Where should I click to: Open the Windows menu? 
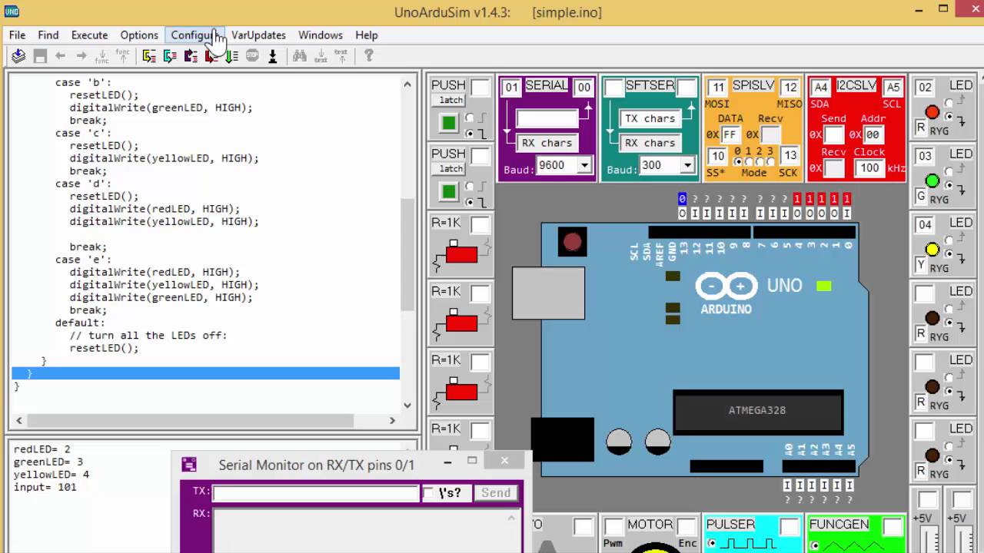321,35
